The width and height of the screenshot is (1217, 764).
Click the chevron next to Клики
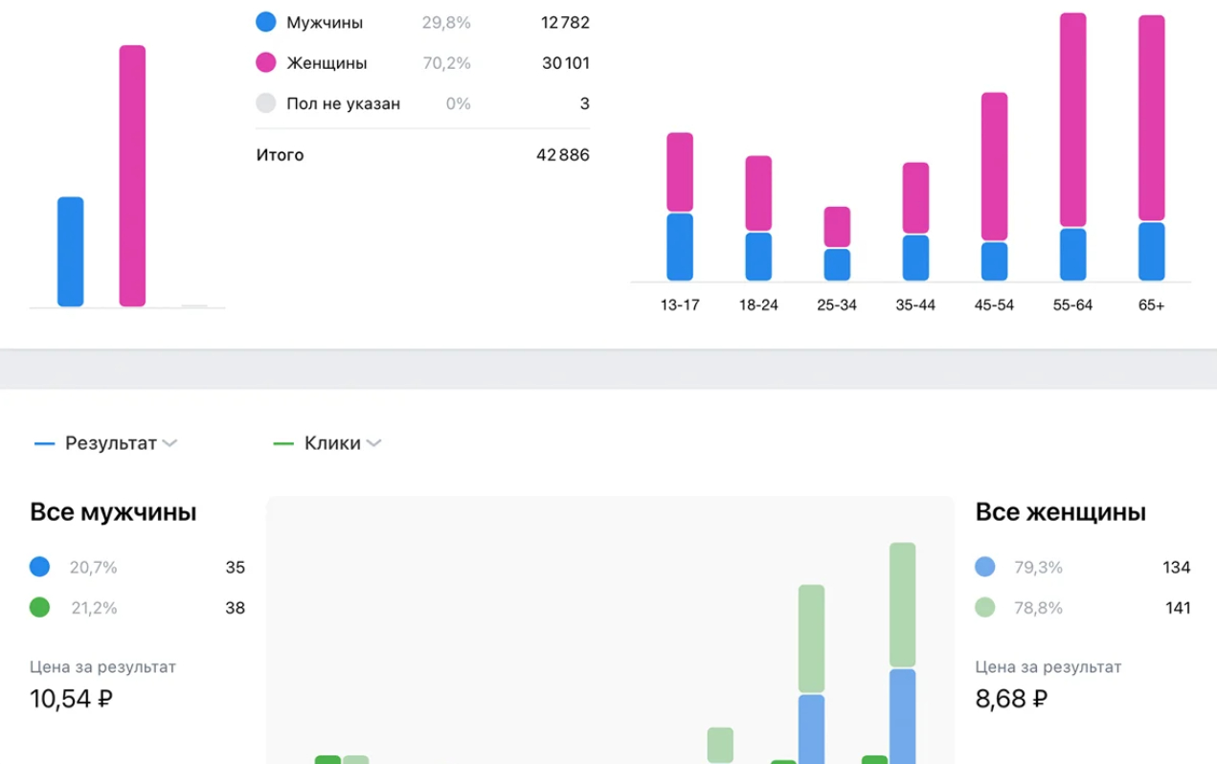[x=373, y=443]
